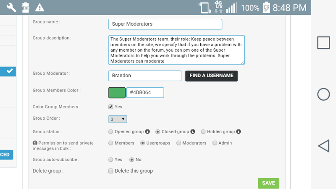Tap the battery 100 notification icon

click(26, 8)
